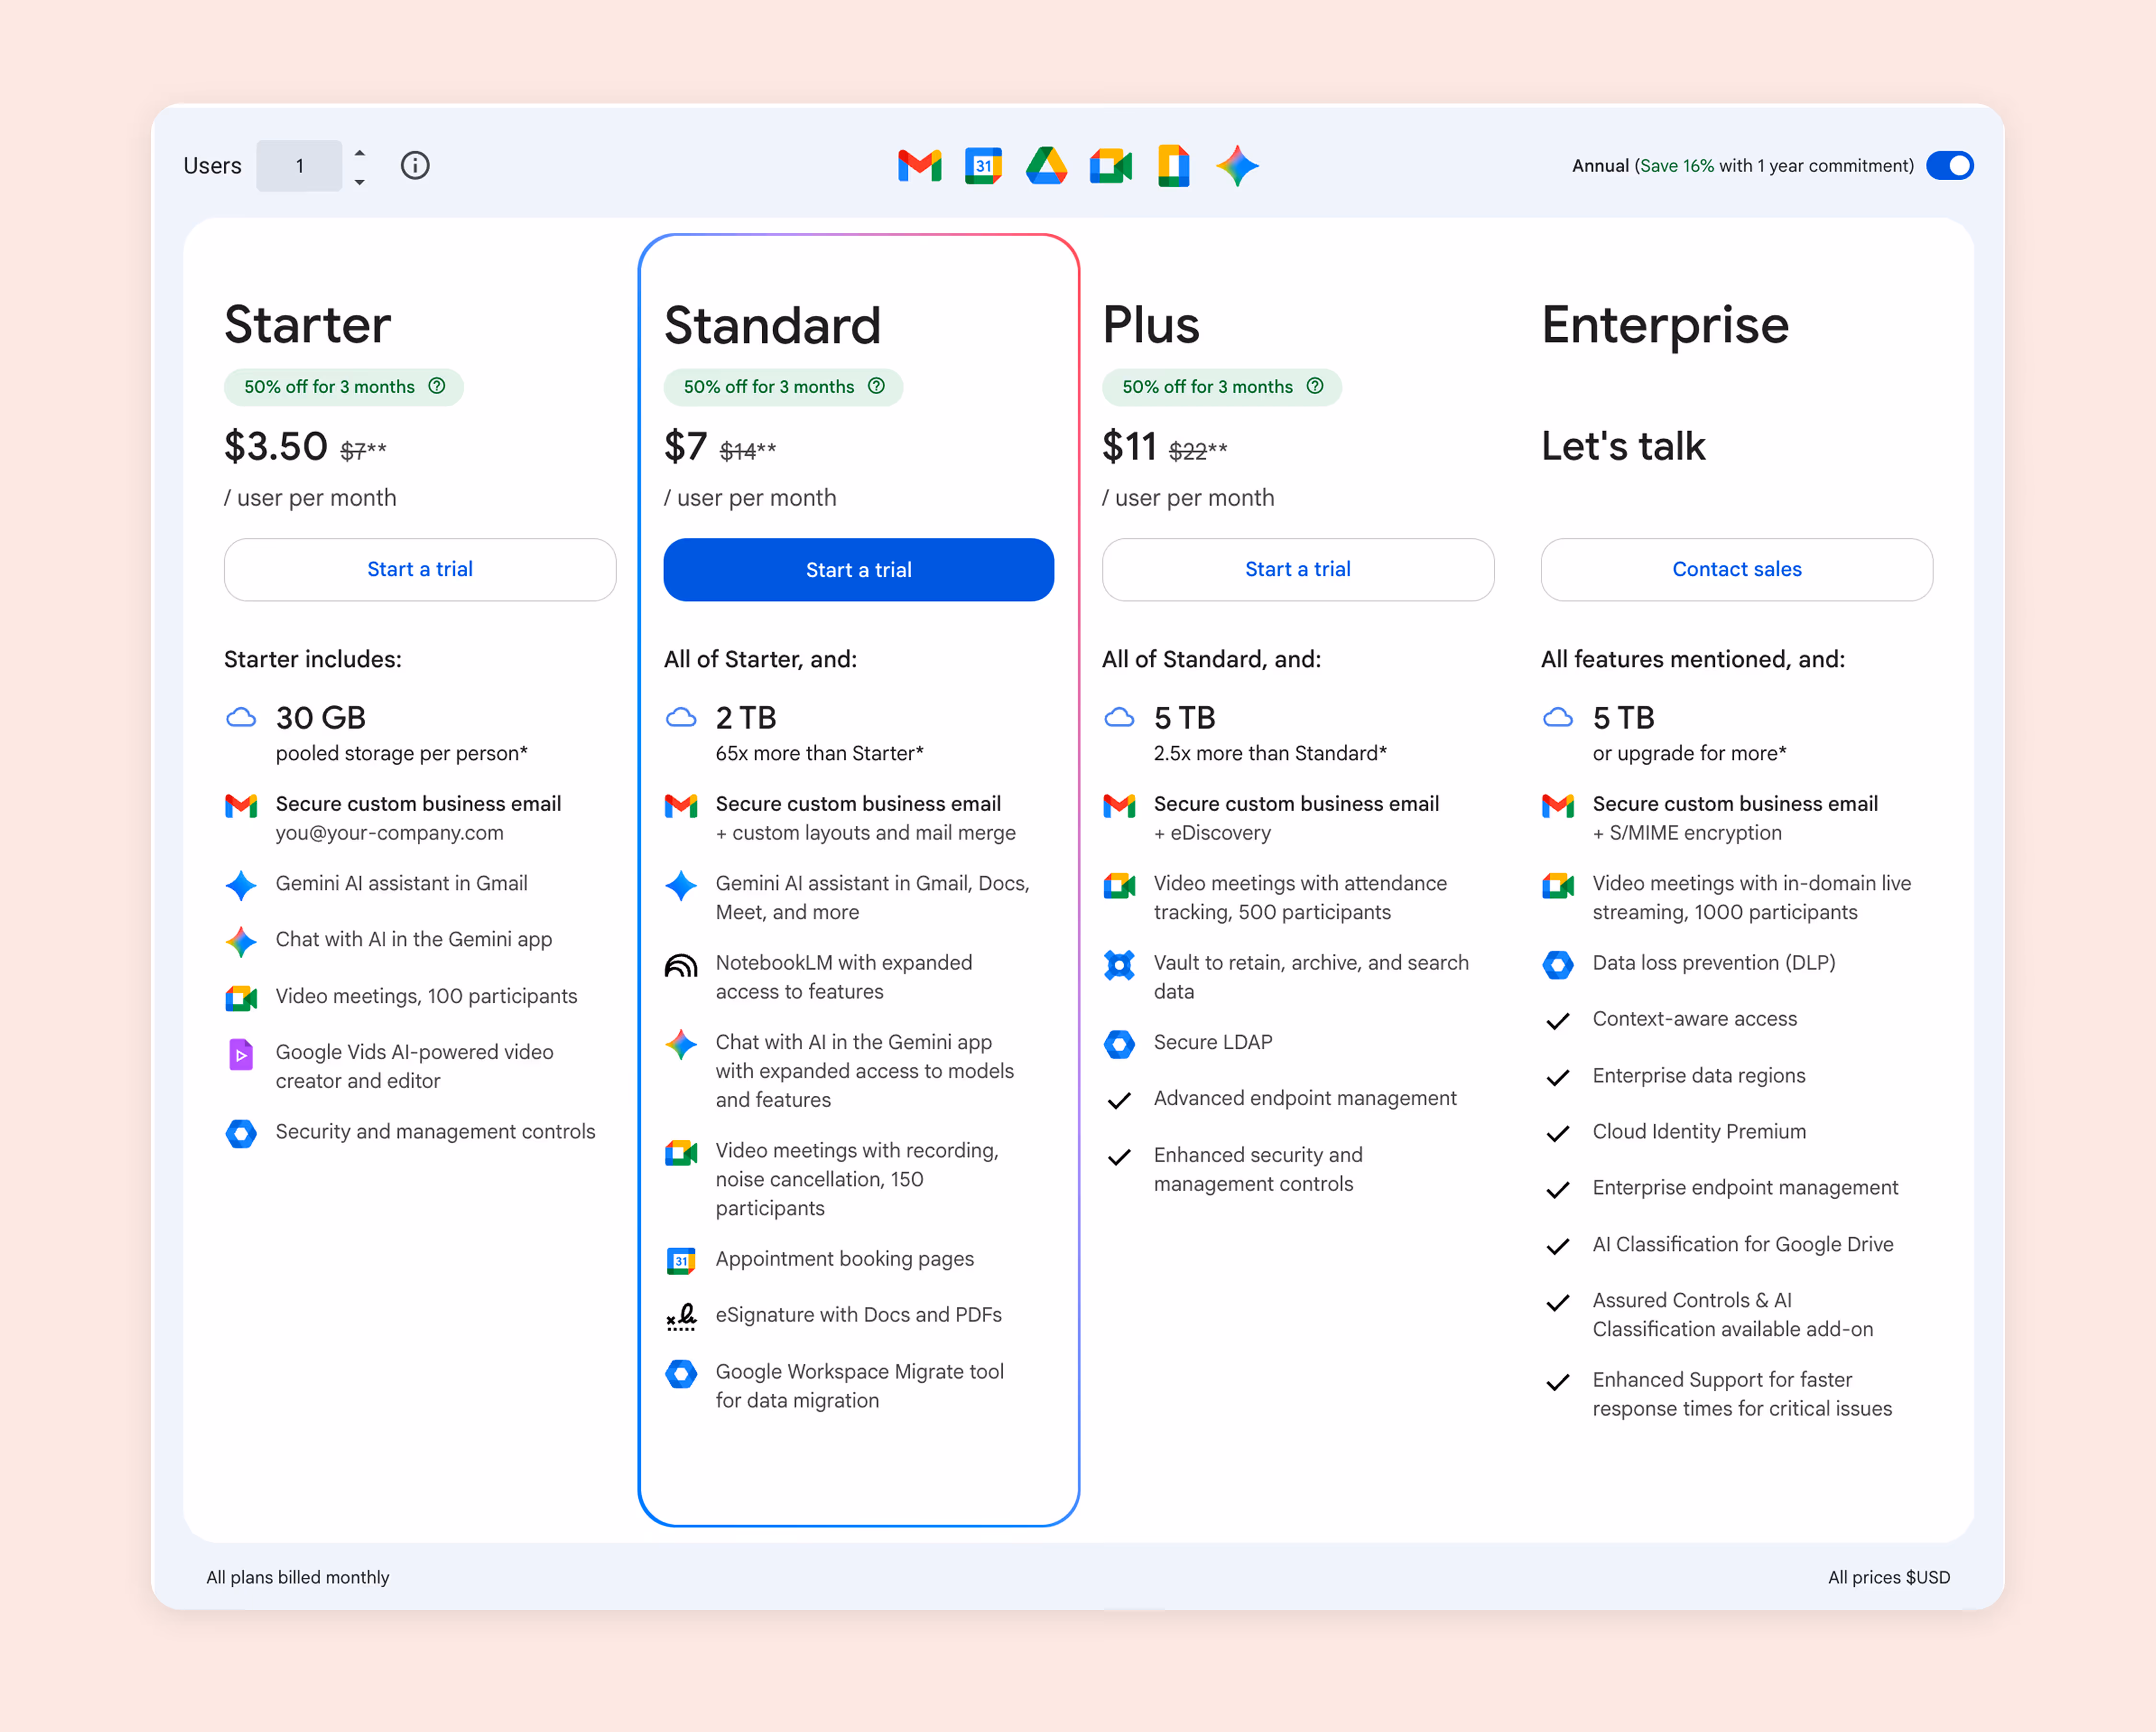Click the Google Meet icon in the top app row

(1110, 166)
